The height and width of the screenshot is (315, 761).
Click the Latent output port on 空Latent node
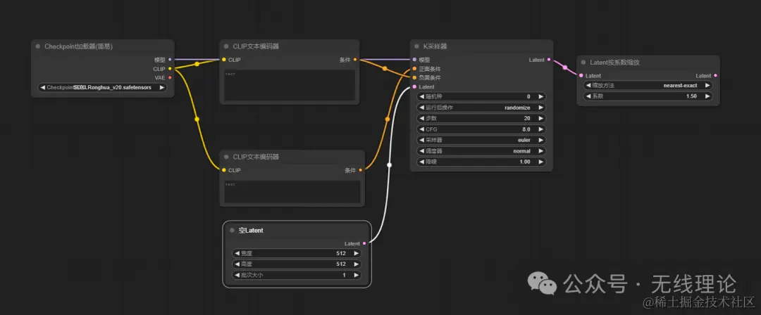364,244
